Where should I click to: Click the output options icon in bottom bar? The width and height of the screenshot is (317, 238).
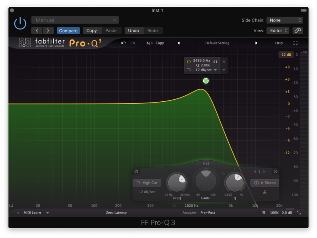(x=264, y=213)
